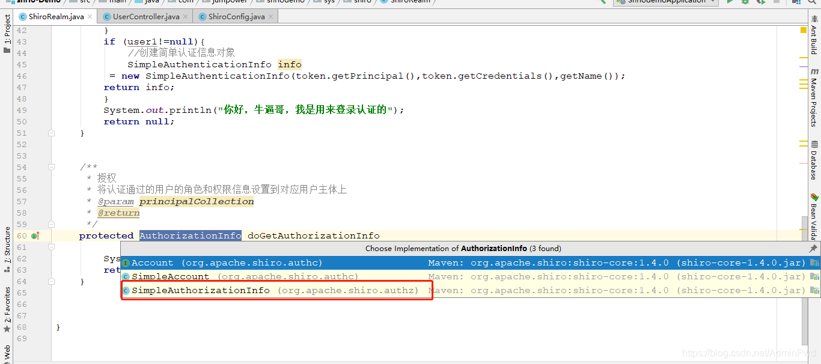The image size is (821, 364).
Task: Click the System.out.println statement on line 49
Action: 254,111
